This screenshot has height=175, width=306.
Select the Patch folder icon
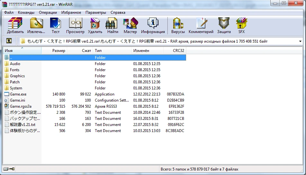click(x=7, y=82)
